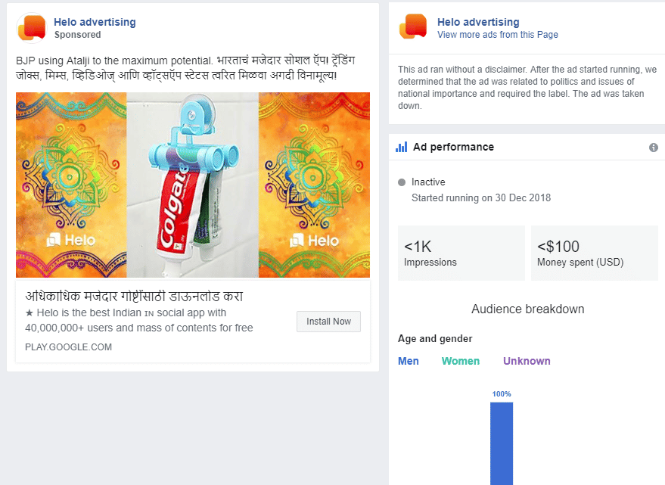Click the Helo logo beside the Sponsored post

click(x=31, y=28)
